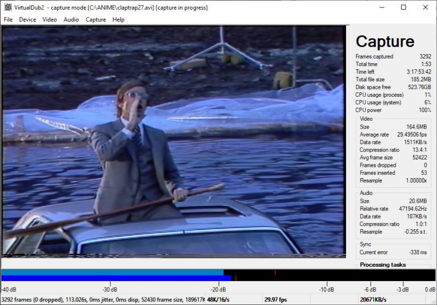Click the 29.97 fps status bar entry

[275, 300]
